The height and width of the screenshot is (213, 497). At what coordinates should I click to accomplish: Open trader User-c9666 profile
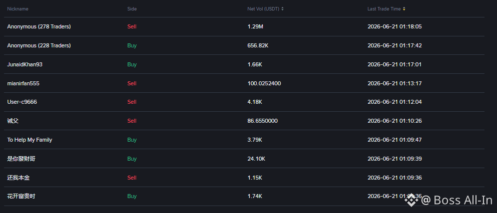point(22,102)
